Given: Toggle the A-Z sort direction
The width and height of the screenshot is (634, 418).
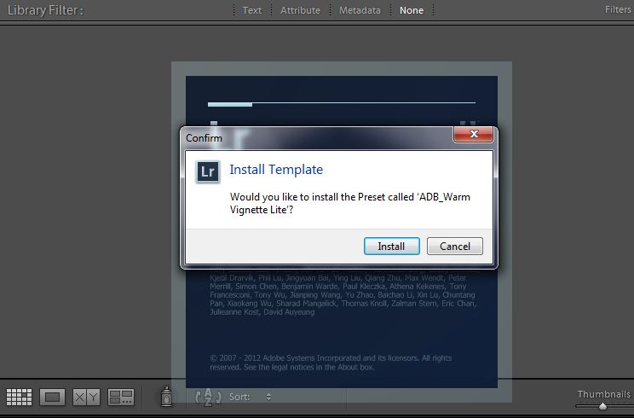Looking at the screenshot, I should (208, 397).
